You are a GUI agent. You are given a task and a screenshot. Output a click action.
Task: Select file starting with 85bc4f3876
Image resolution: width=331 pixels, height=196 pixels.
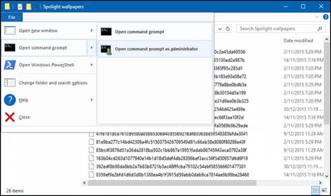tap(171, 150)
